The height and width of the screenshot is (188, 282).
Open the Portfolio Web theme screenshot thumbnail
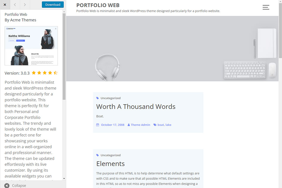pyautogui.click(x=31, y=46)
